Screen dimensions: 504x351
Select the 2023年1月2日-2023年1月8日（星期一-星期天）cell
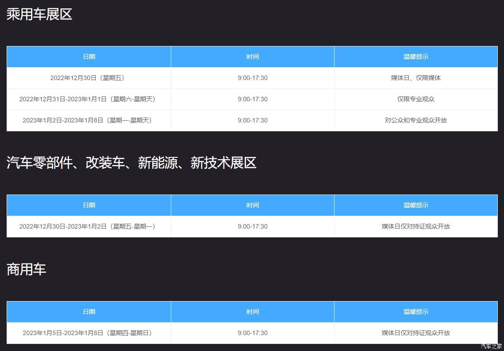(x=88, y=120)
